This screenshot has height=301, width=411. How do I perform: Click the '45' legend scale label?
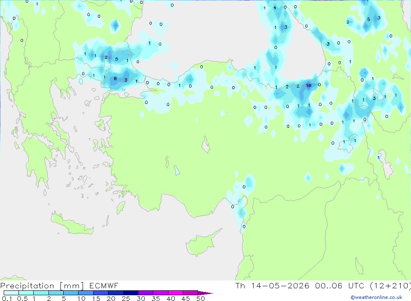186,299
